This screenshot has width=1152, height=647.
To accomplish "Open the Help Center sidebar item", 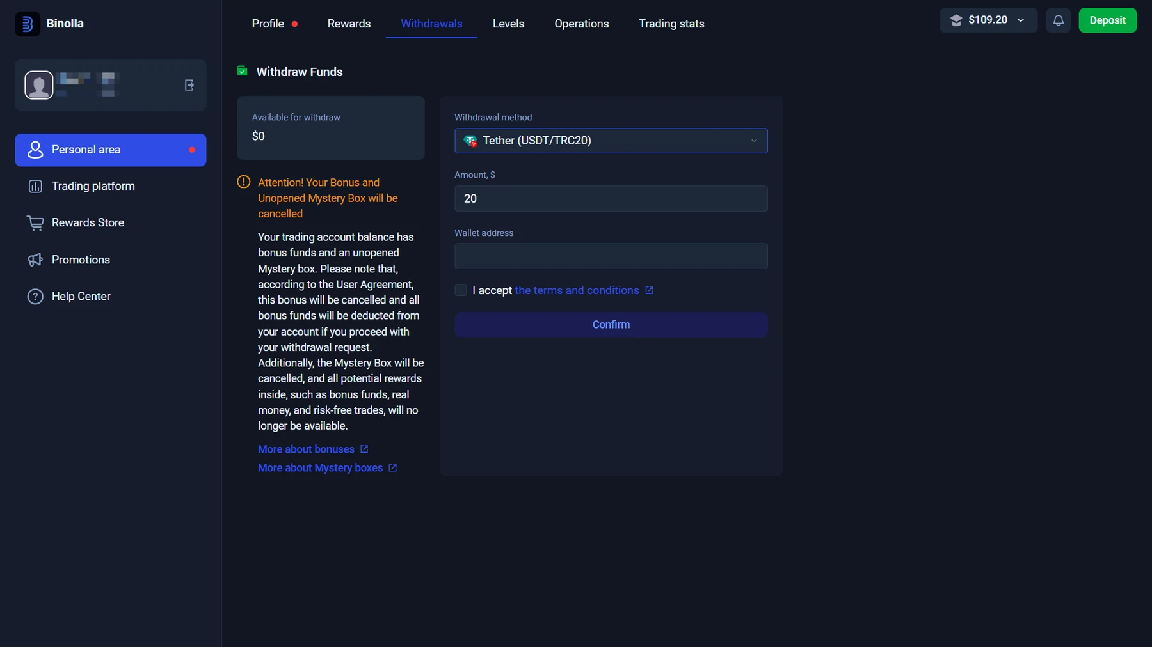I will [x=111, y=297].
